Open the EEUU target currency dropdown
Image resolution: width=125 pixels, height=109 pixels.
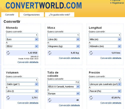[22, 46]
